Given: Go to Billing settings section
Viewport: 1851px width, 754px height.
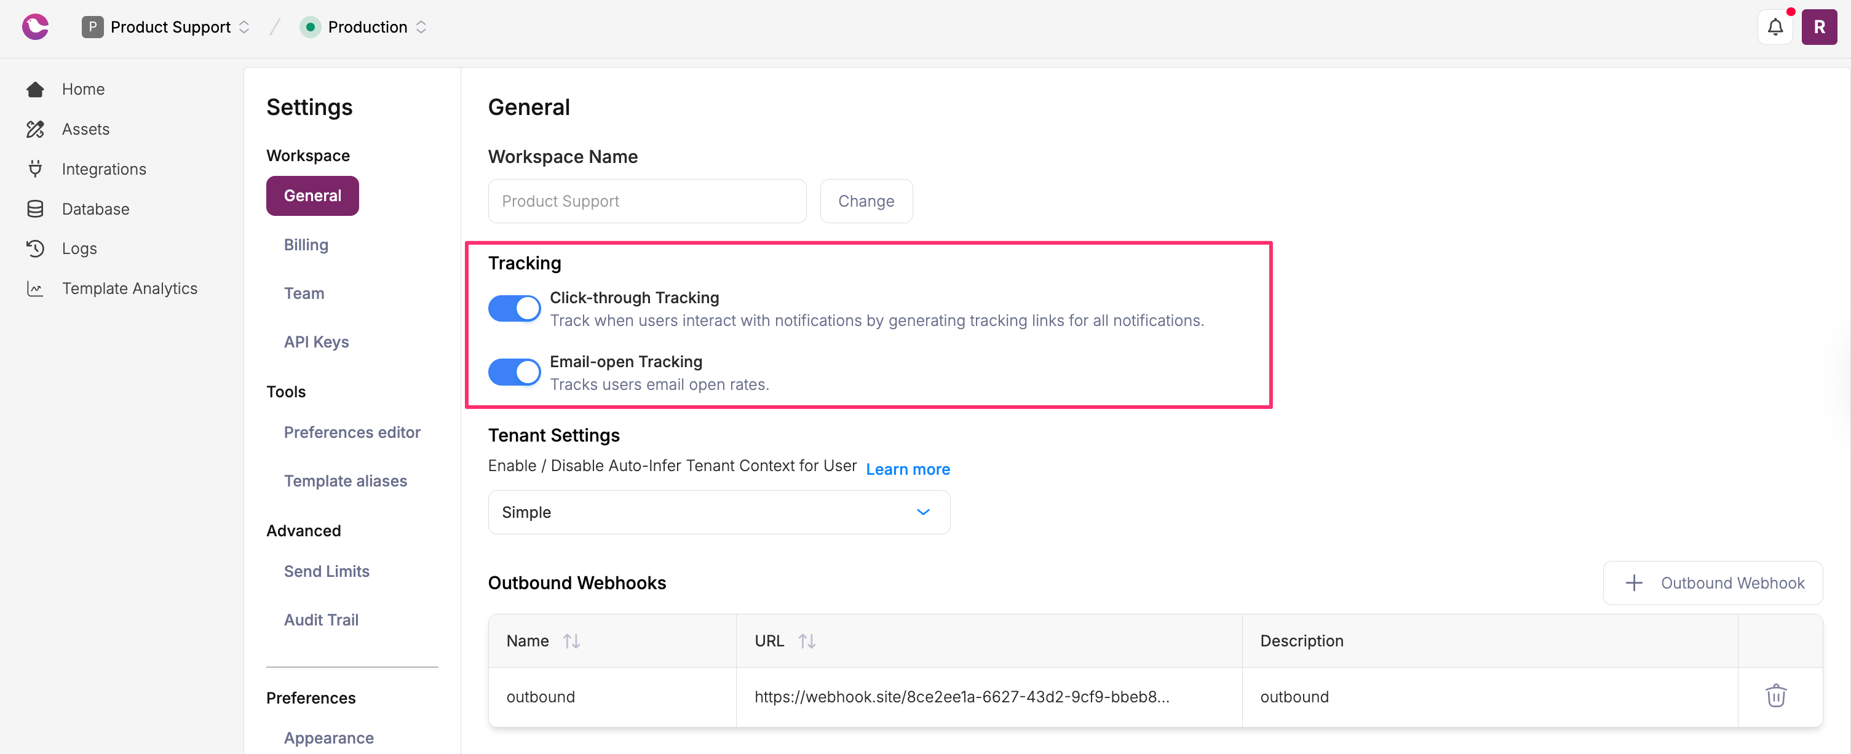Looking at the screenshot, I should point(306,244).
